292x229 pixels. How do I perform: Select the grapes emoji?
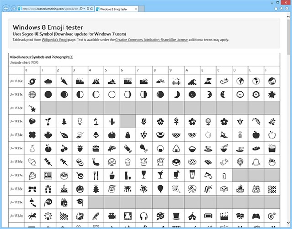pyautogui.click(x=144, y=135)
